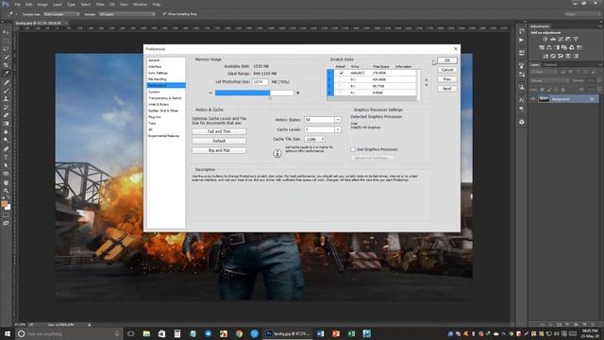
Task: Open Word from the taskbar
Action: click(x=321, y=333)
